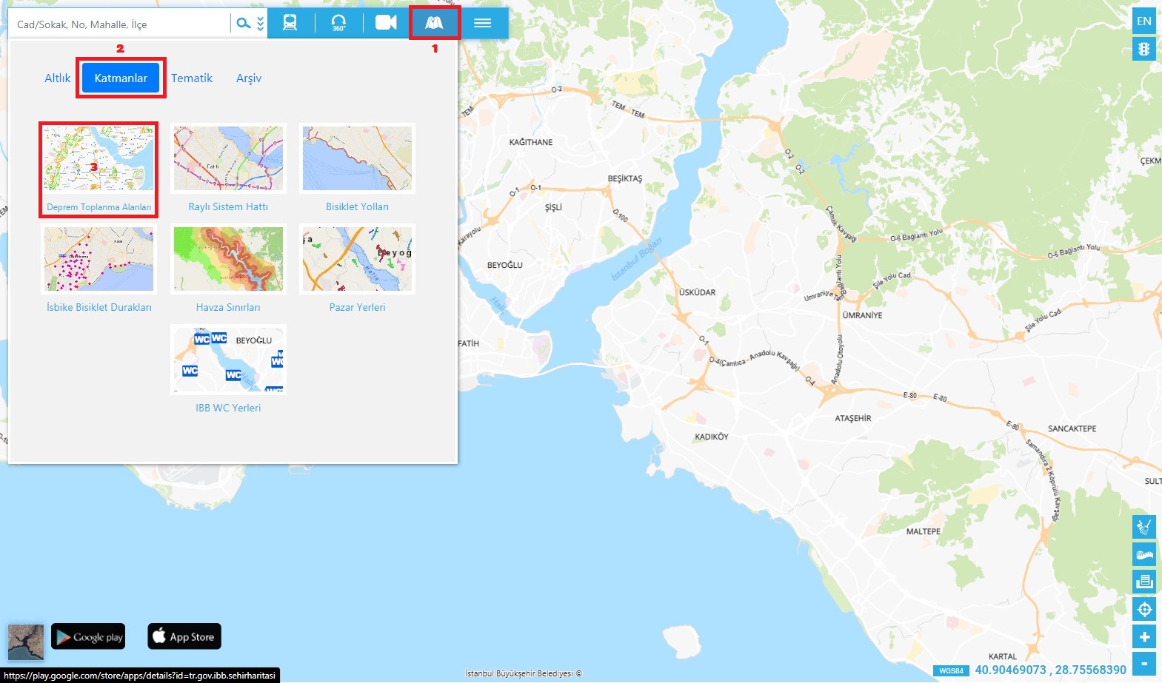Select the measuring tape tool
1162x683 pixels.
pyautogui.click(x=1144, y=554)
